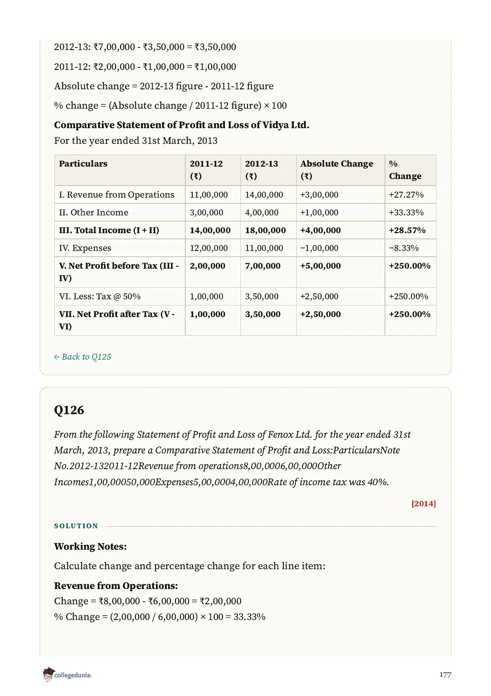Image resolution: width=491 pixels, height=696 pixels.
Task: Click the +250.00% Net Profit after Tax cell
Action: click(x=410, y=314)
